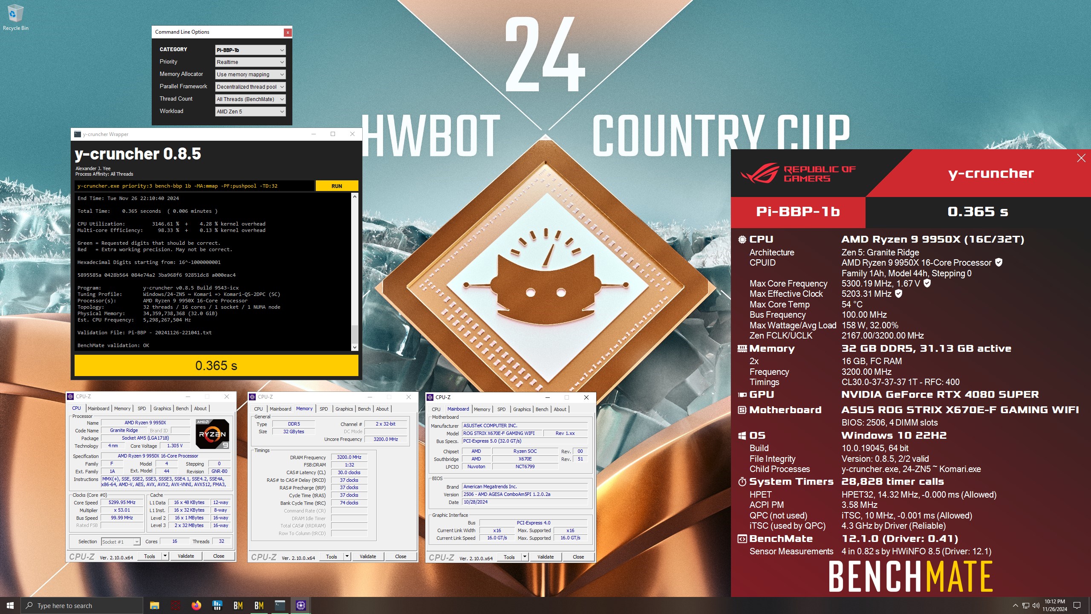1091x614 pixels.
Task: Click Validate in CPU-Z CPU window
Action: (186, 556)
